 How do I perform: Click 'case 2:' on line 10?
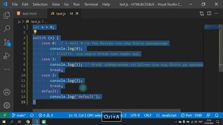pyautogui.click(x=49, y=75)
